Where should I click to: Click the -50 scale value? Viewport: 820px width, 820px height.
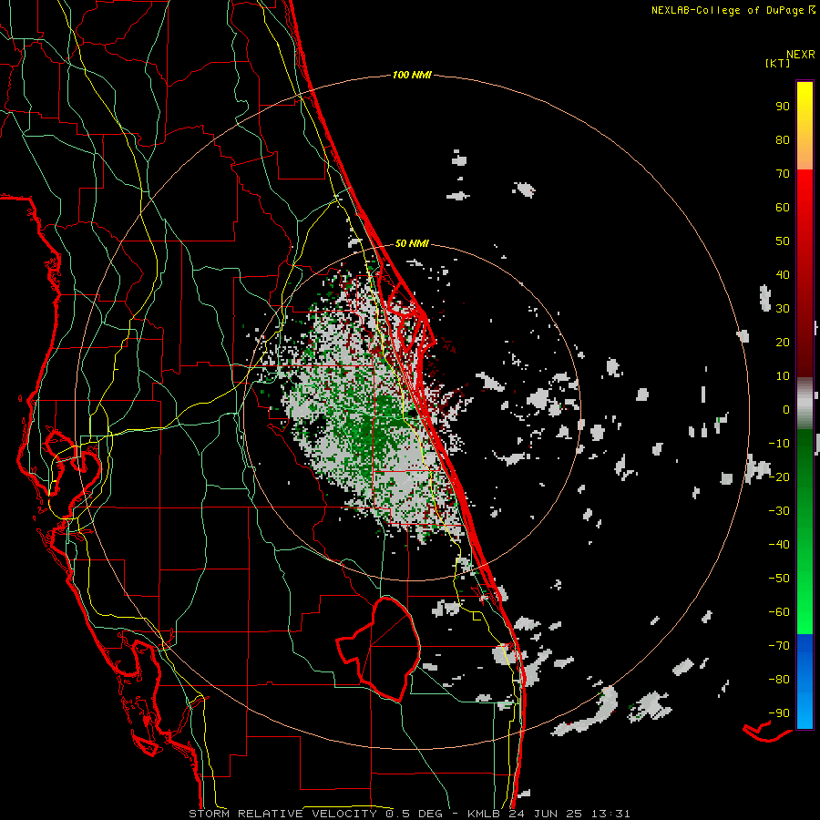(x=779, y=579)
